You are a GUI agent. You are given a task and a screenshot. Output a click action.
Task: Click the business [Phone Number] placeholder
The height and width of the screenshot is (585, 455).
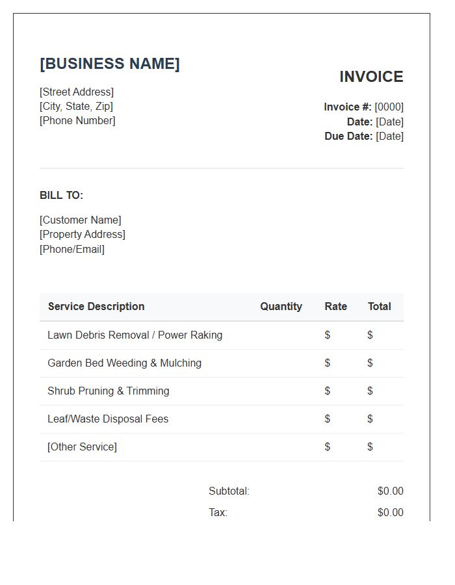pos(77,120)
